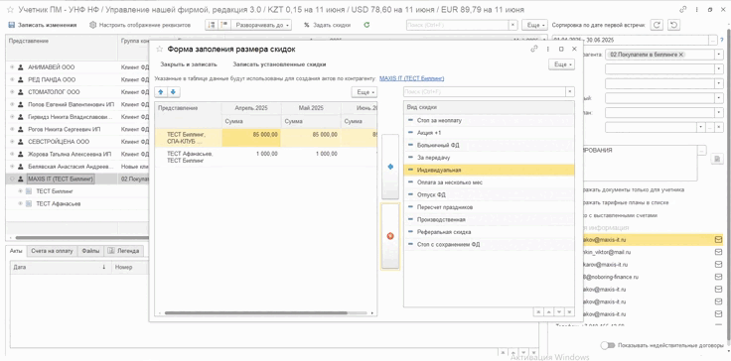The image size is (731, 361).
Task: Click mail icon next to noboring-finance.ru address
Action: pos(718,277)
